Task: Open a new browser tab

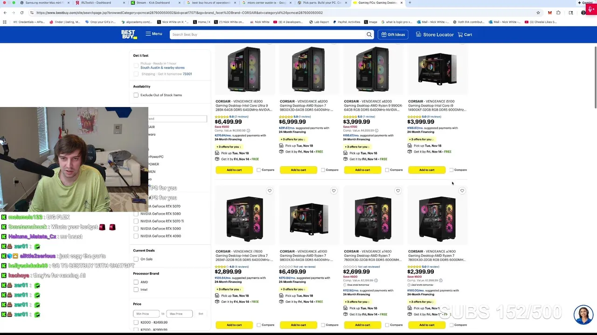Action: tap(410, 3)
